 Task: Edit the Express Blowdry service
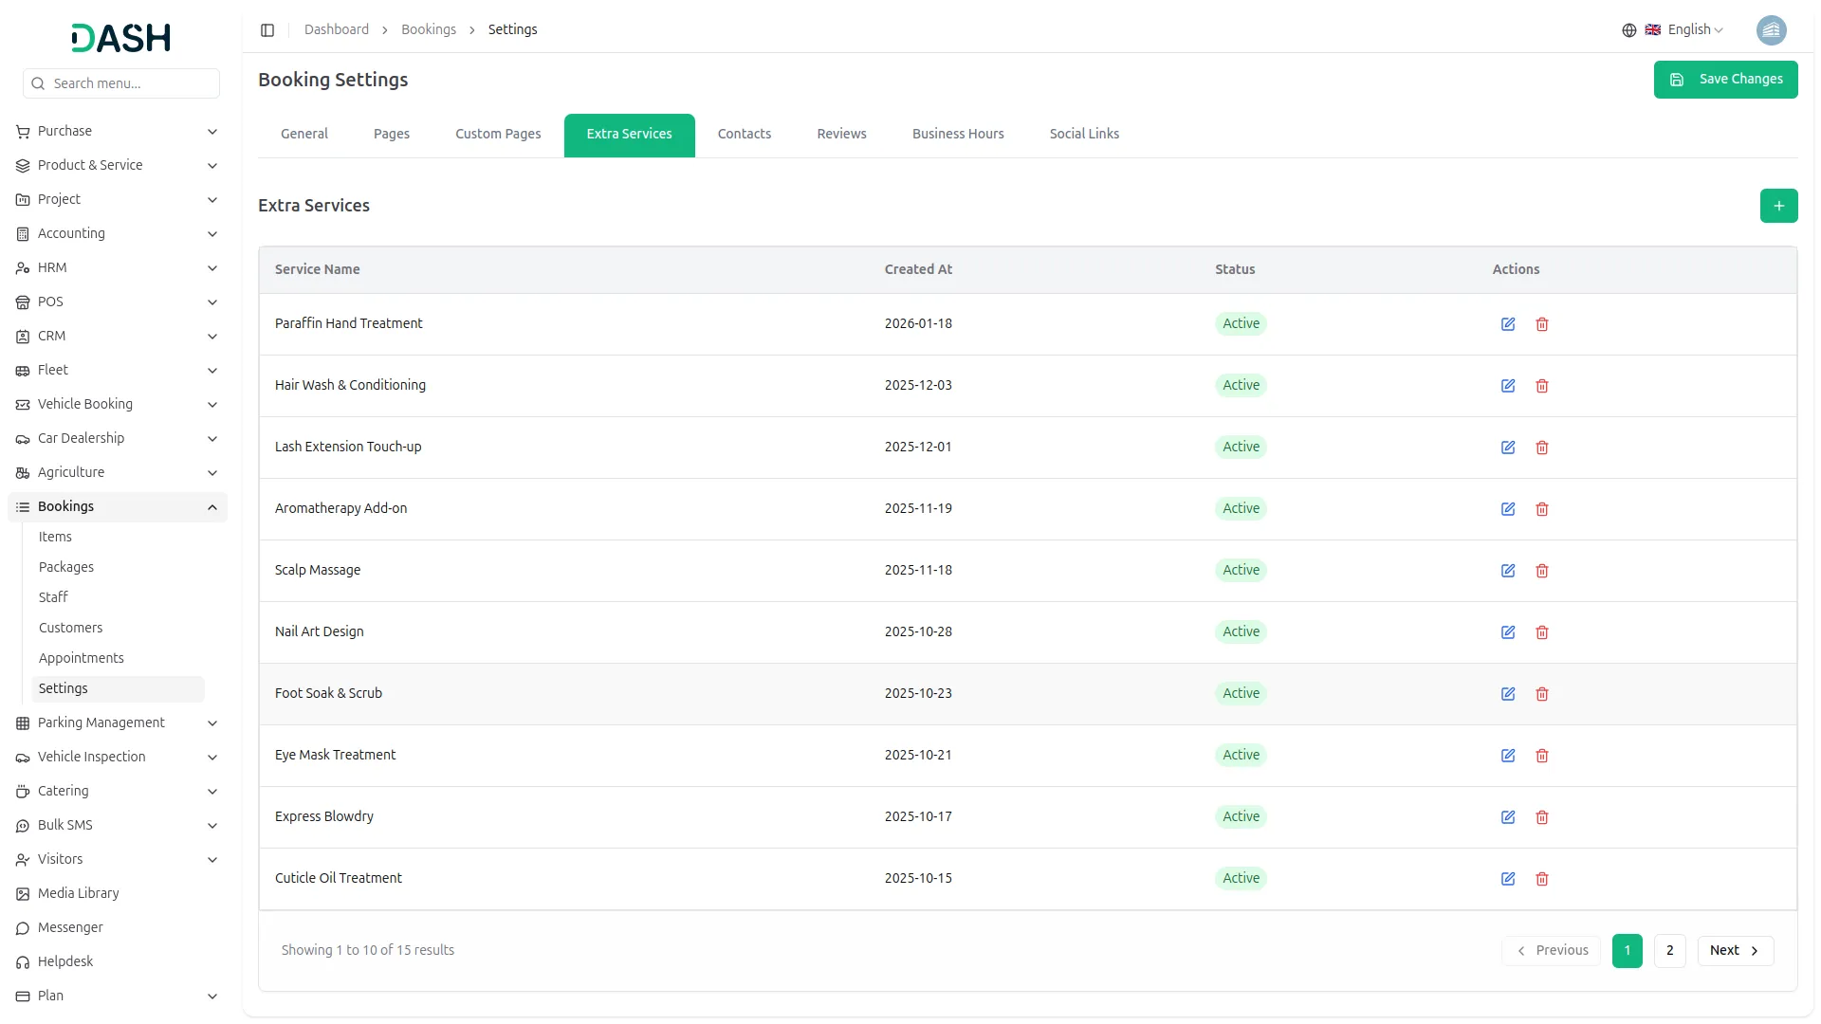tap(1507, 817)
